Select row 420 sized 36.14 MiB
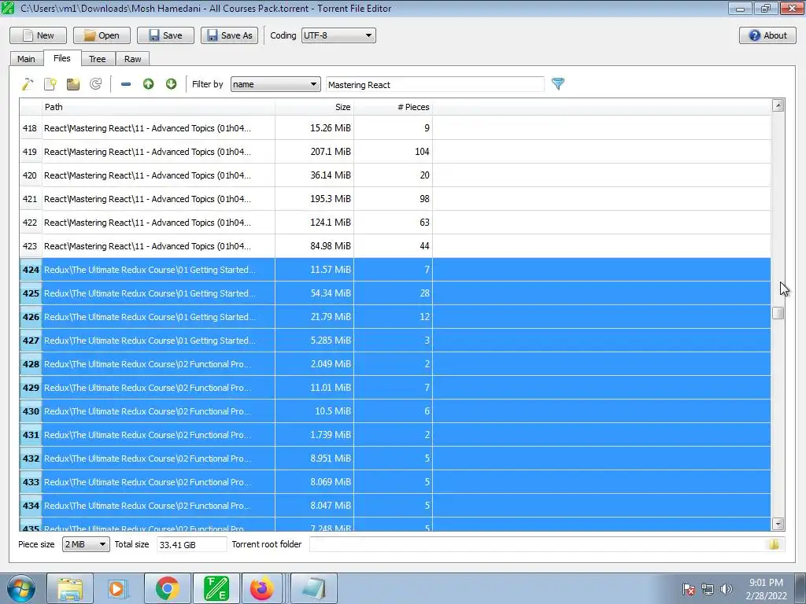806x604 pixels. (395, 175)
